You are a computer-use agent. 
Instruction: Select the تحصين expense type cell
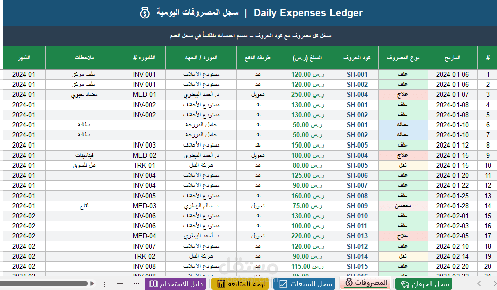tap(403, 206)
